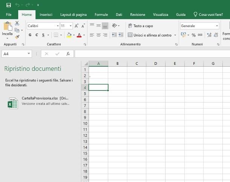Select column A header
Image resolution: width=230 pixels, height=182 pixels.
point(98,64)
